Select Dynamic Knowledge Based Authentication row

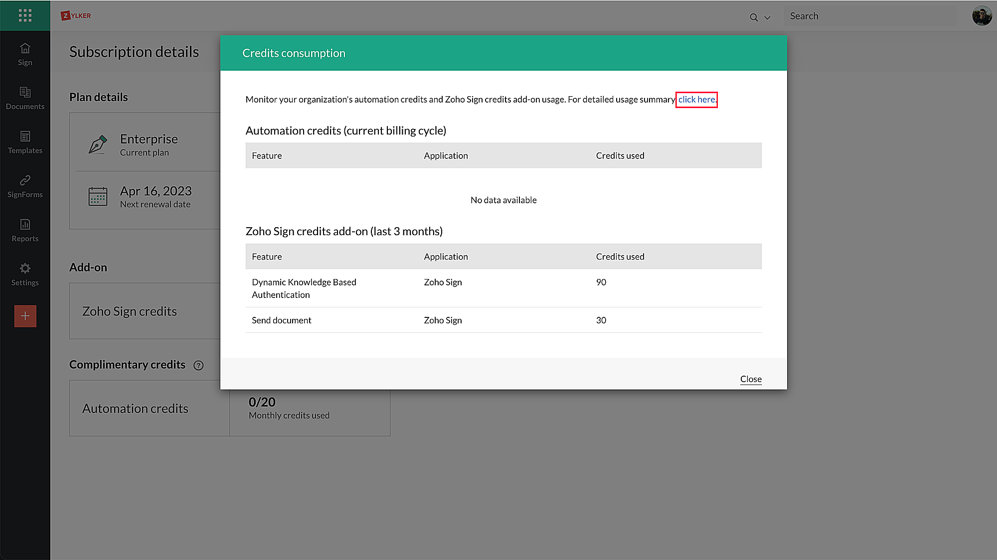click(x=304, y=288)
